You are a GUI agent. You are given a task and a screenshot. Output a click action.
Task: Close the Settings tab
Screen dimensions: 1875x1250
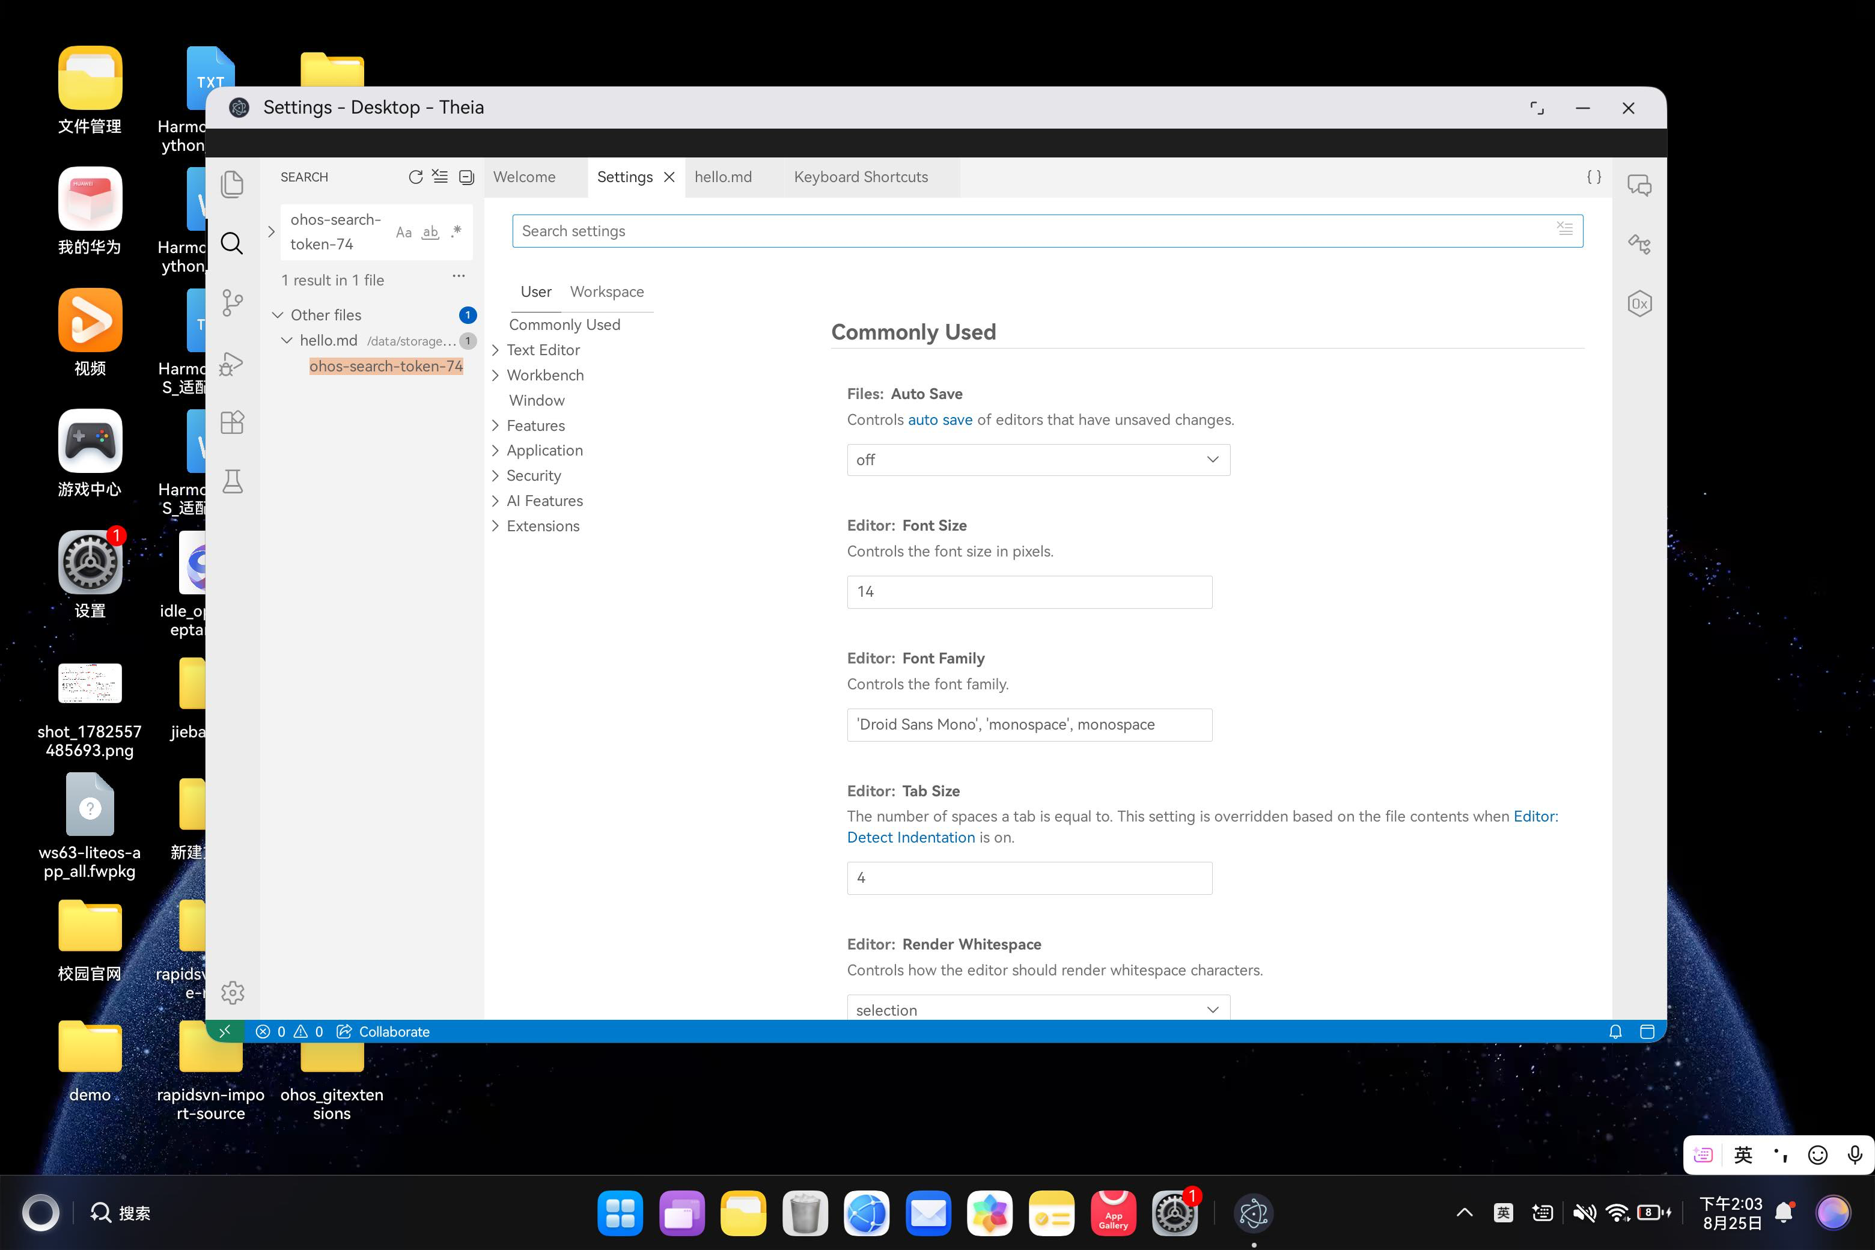point(669,177)
